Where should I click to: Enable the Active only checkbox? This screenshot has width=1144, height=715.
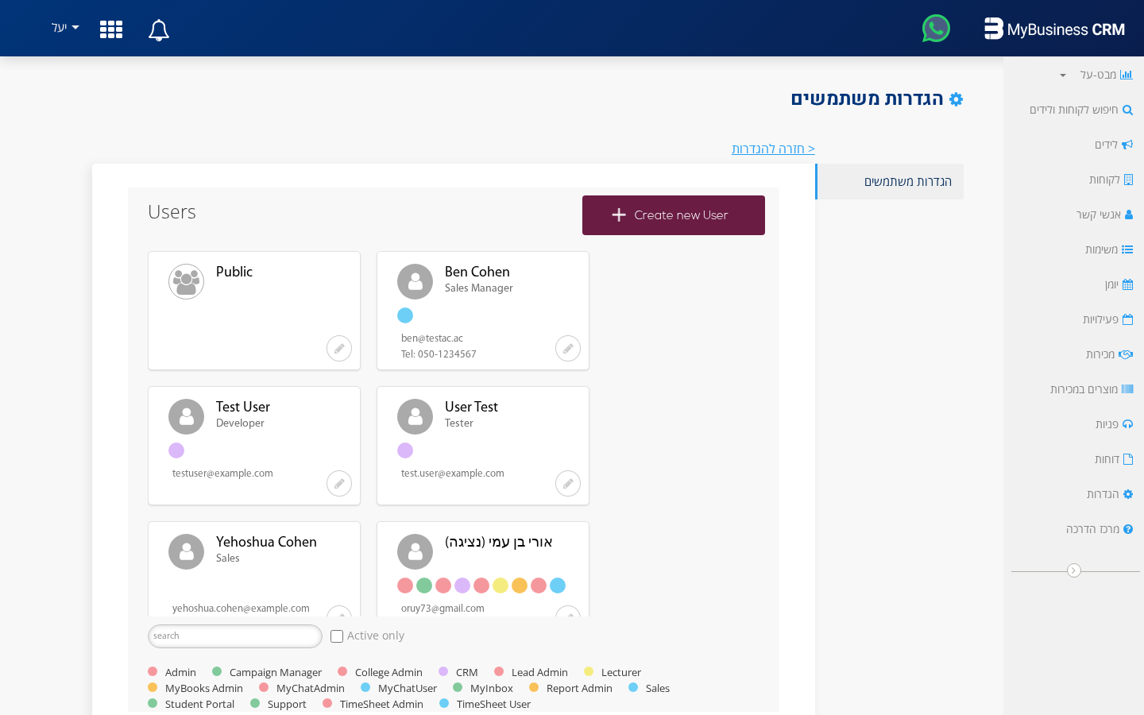[337, 636]
